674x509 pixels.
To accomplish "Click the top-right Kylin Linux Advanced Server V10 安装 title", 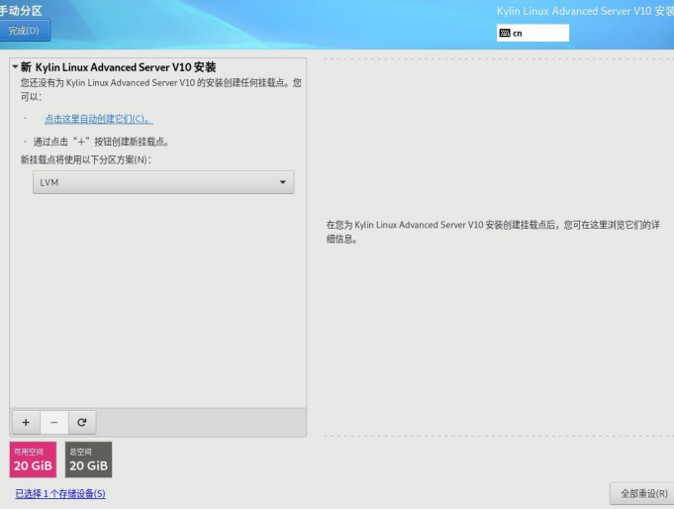I will pos(585,11).
